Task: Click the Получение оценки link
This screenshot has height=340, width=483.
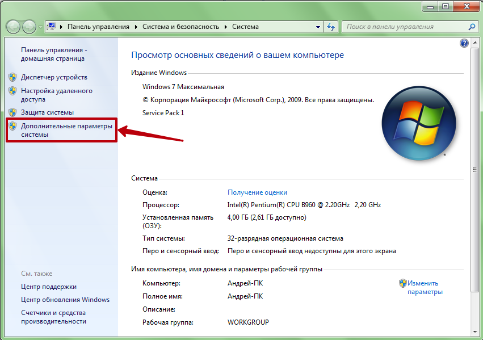Action: tap(257, 192)
